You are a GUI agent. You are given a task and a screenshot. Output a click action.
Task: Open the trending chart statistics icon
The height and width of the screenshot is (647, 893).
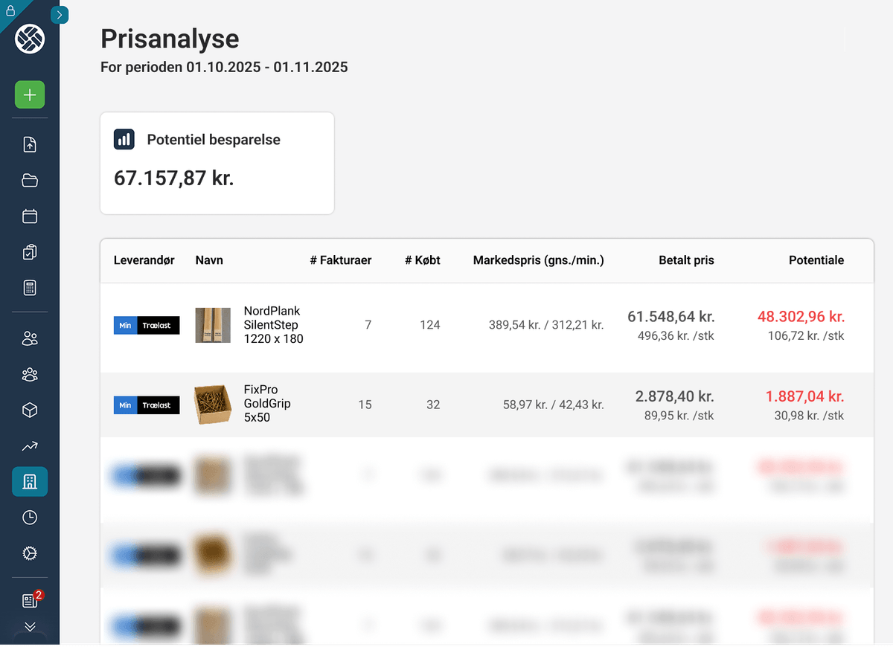click(x=30, y=446)
